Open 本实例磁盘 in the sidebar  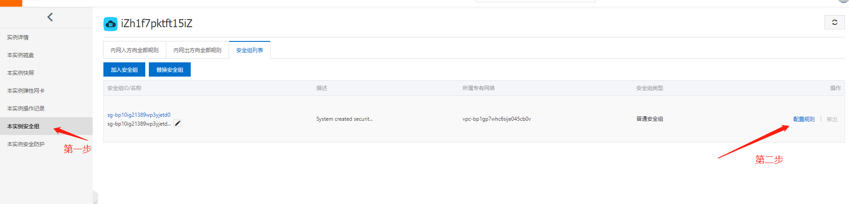pyautogui.click(x=21, y=55)
